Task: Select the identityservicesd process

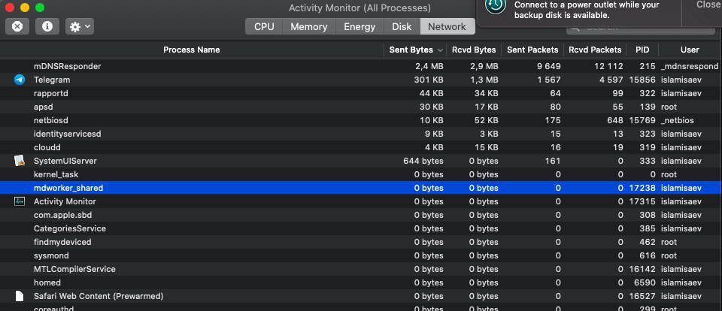Action: pos(67,134)
